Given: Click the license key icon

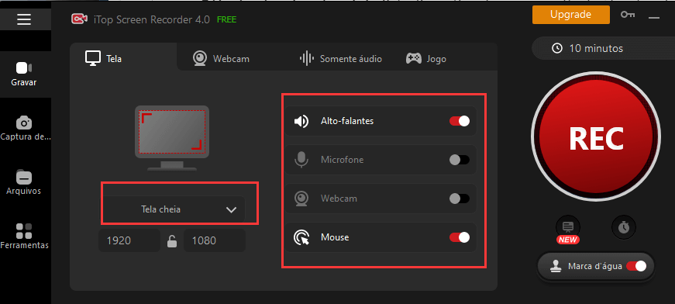Looking at the screenshot, I should point(627,15).
